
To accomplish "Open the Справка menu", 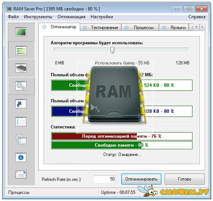I will [197, 17].
